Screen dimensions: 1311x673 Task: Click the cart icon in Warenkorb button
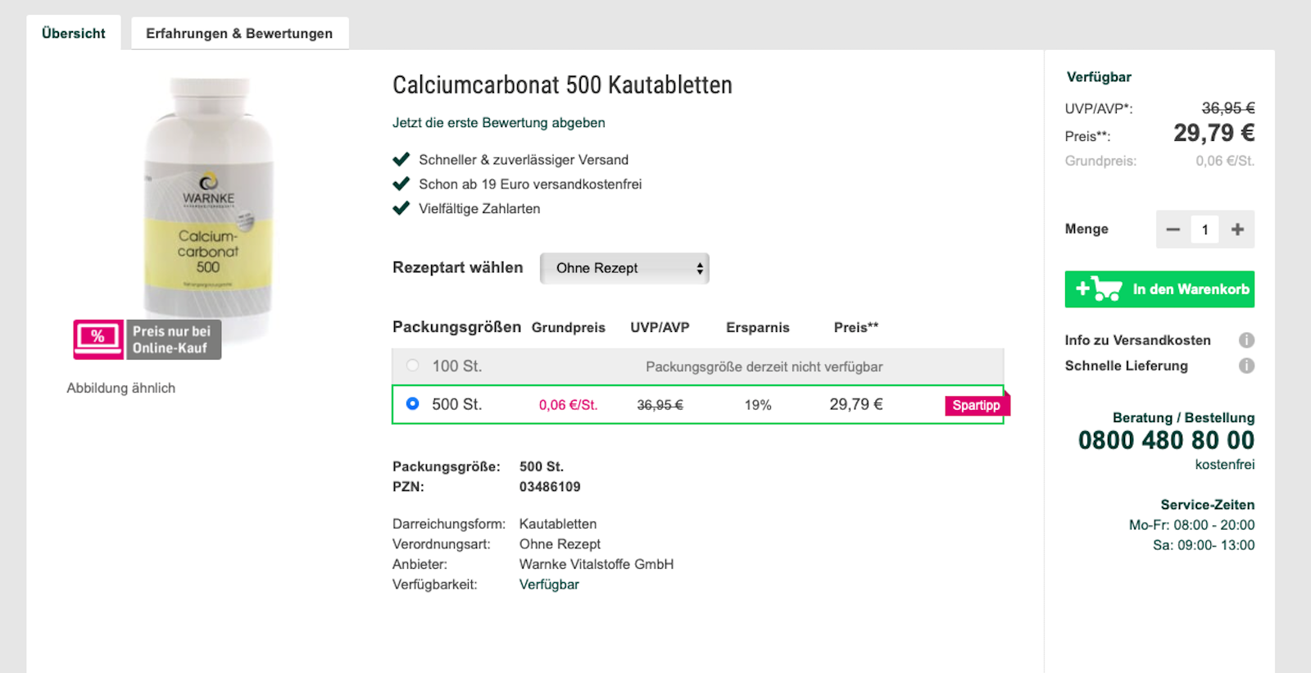(1105, 289)
